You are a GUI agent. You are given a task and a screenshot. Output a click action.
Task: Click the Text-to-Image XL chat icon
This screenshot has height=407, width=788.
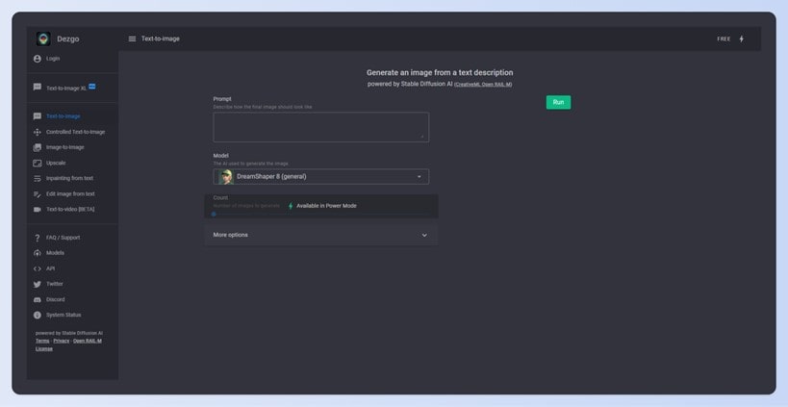tap(38, 87)
